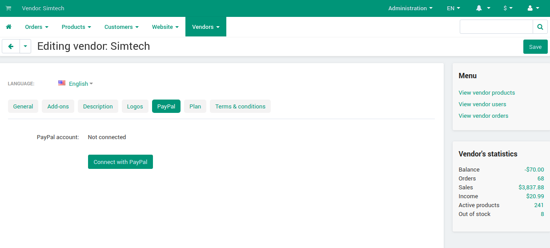This screenshot has height=248, width=550.
Task: Expand the Website menu
Action: click(x=165, y=27)
